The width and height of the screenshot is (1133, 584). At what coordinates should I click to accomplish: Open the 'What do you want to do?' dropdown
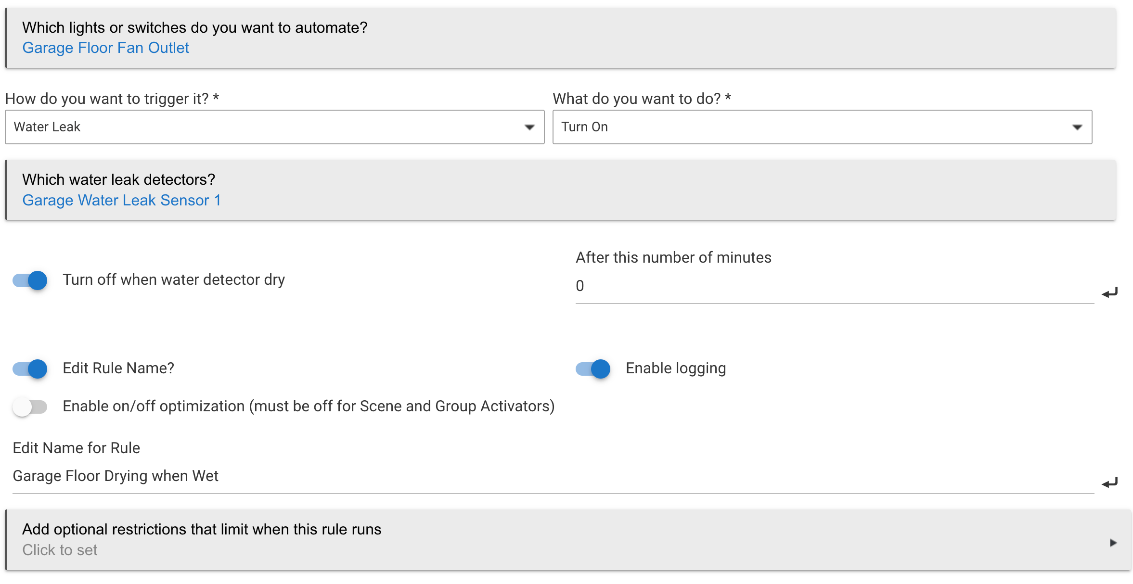point(822,127)
